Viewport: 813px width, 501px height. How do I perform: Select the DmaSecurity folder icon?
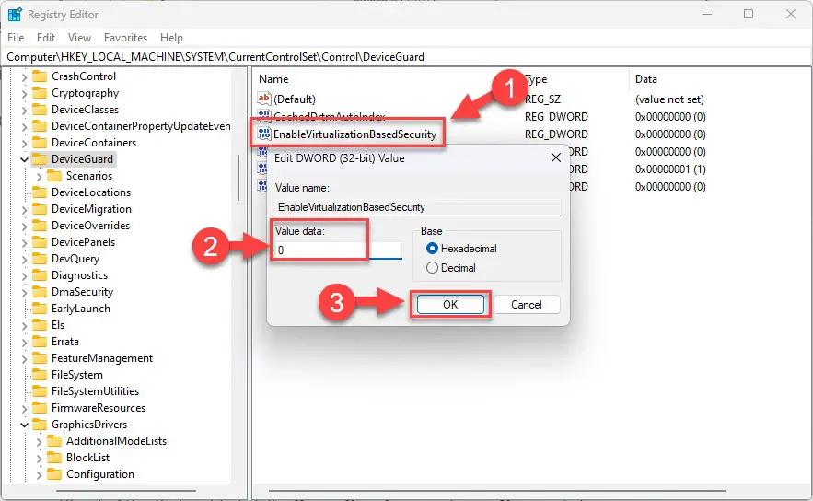(x=40, y=292)
